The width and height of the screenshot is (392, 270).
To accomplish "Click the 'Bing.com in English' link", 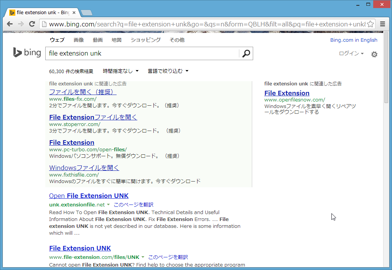I will (x=354, y=40).
